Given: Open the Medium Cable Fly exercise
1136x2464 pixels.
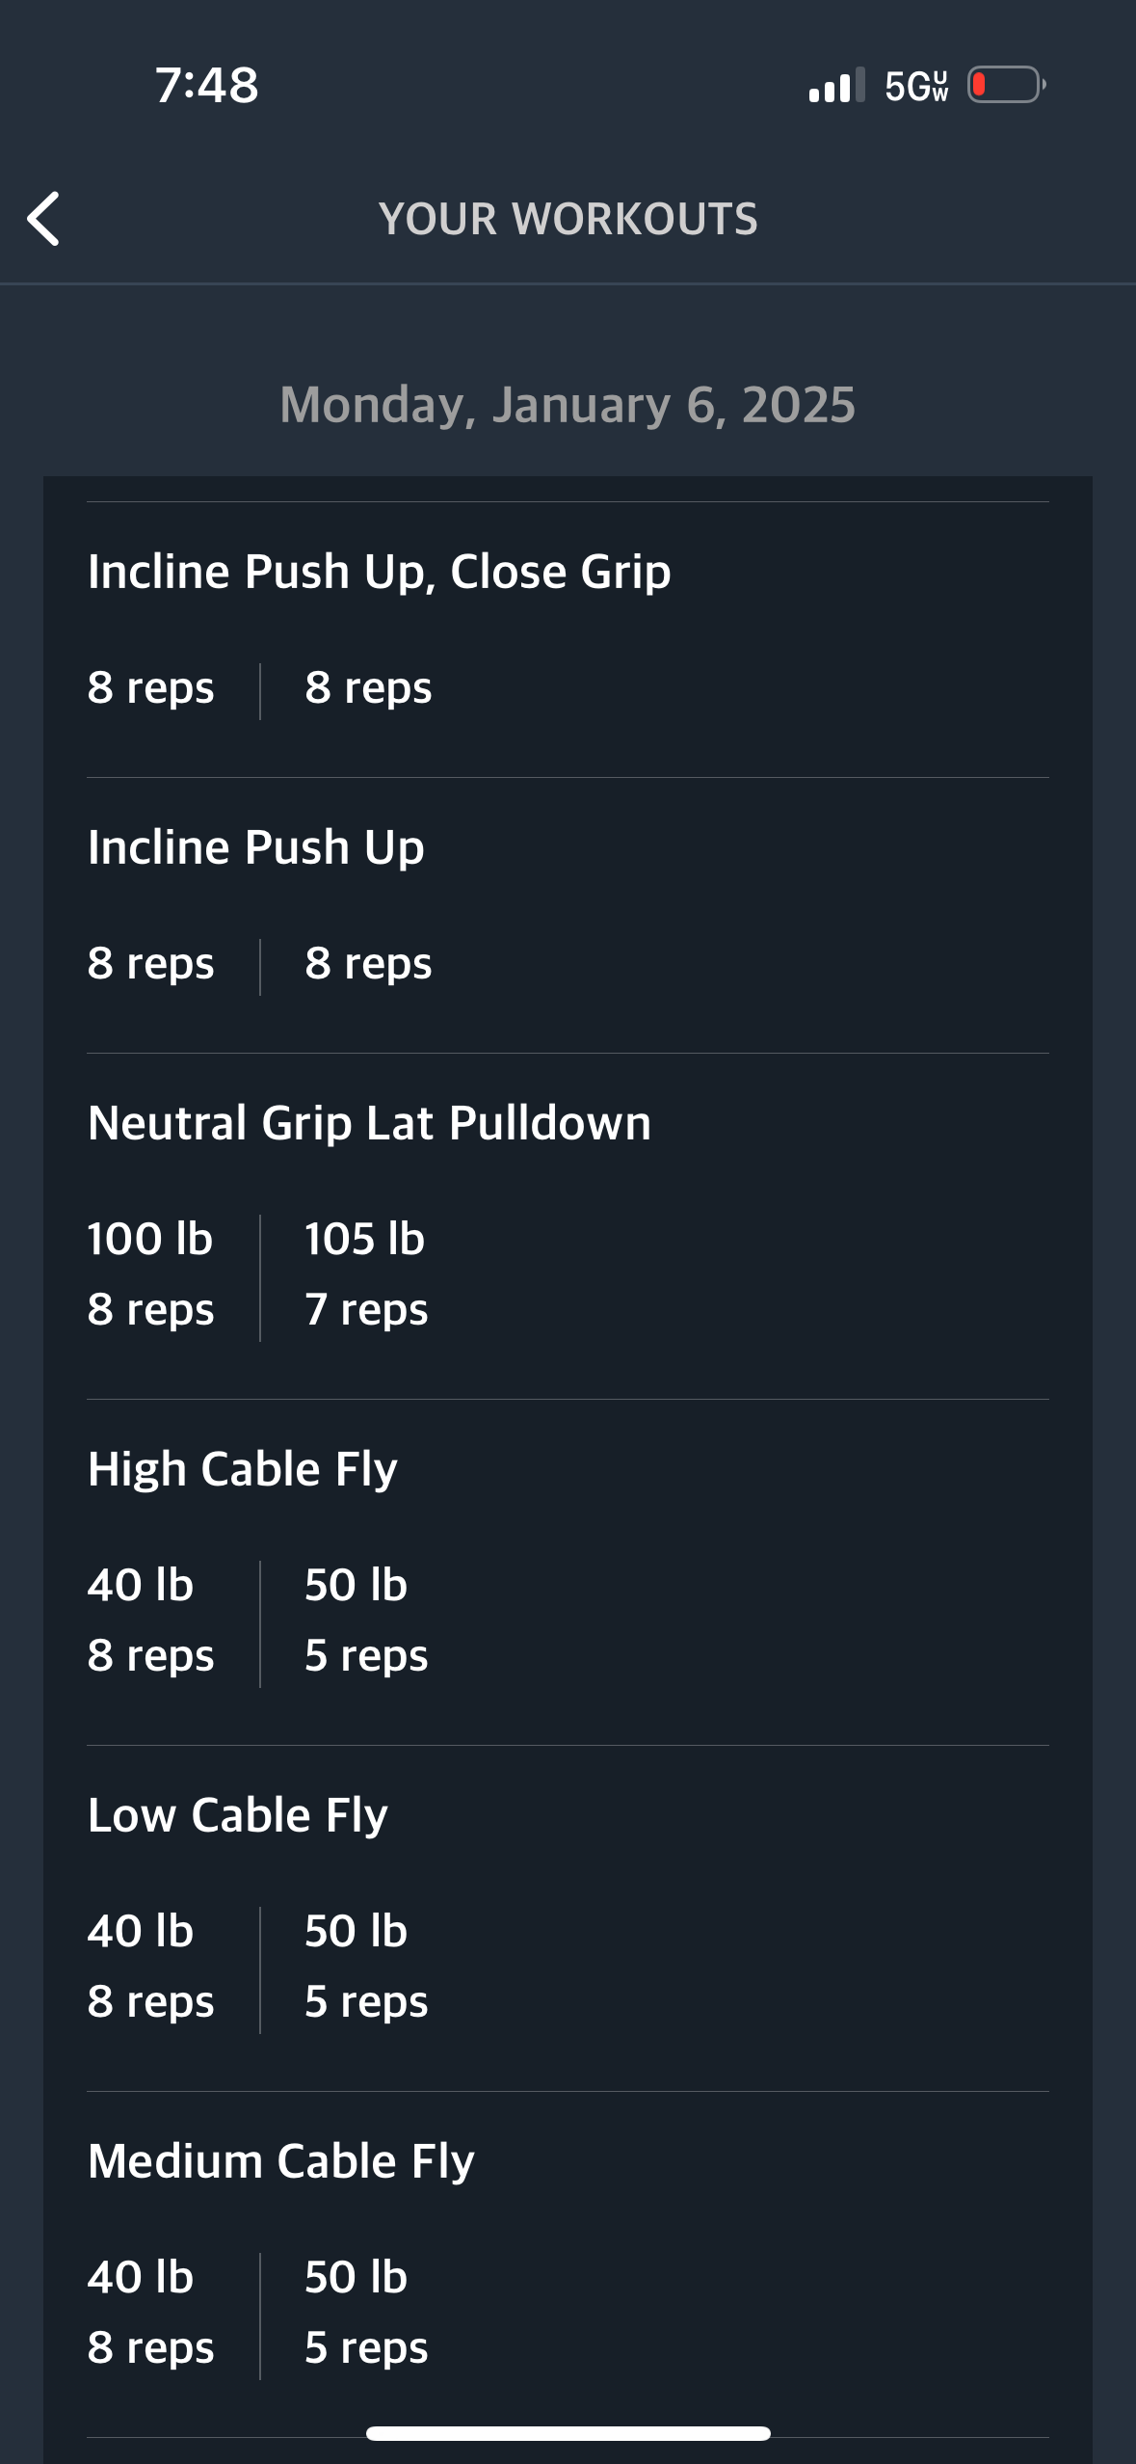Looking at the screenshot, I should [568, 2263].
